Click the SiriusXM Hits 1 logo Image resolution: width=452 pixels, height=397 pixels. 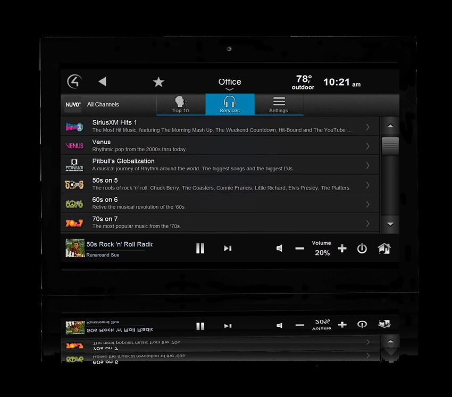click(74, 127)
